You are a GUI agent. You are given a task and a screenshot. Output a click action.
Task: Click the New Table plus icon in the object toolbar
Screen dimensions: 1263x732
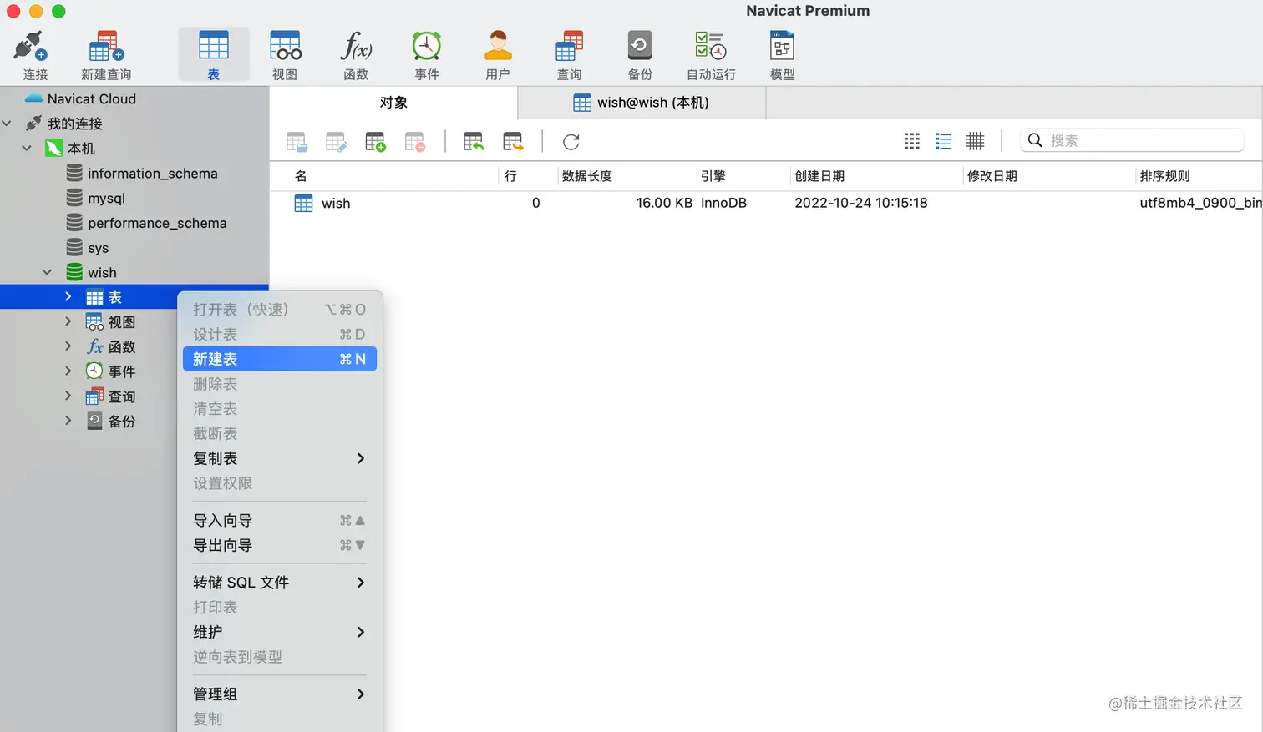pos(376,142)
